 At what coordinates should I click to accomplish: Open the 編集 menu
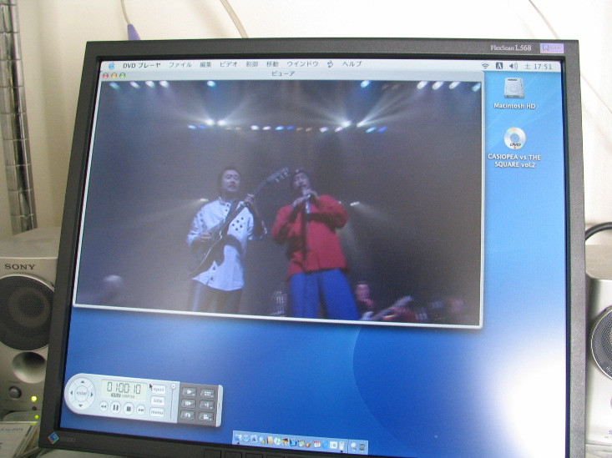pos(205,64)
